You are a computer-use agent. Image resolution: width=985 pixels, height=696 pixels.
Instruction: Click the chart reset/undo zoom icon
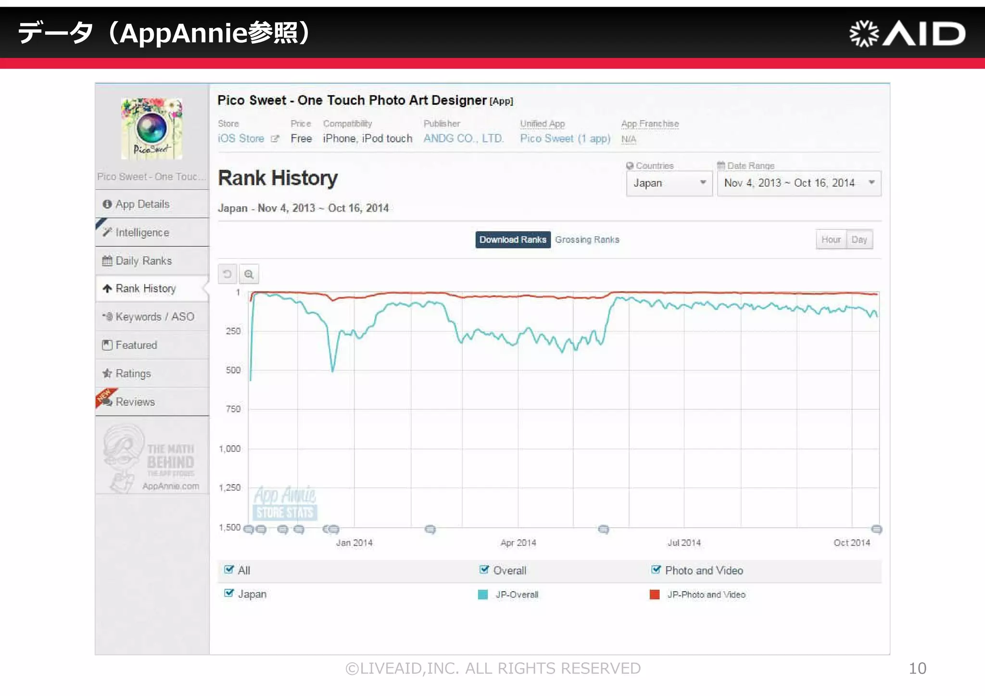click(x=227, y=274)
